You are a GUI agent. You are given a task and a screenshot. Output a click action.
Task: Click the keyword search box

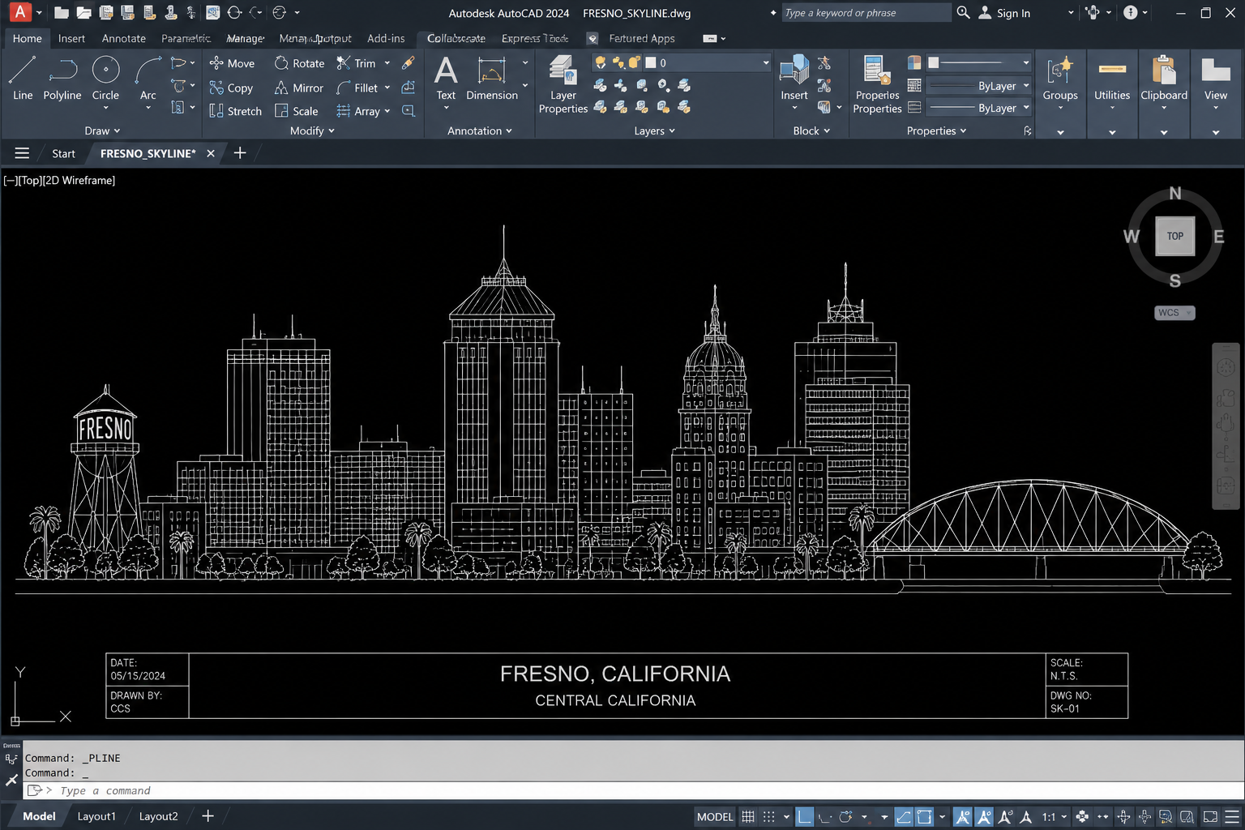coord(866,13)
